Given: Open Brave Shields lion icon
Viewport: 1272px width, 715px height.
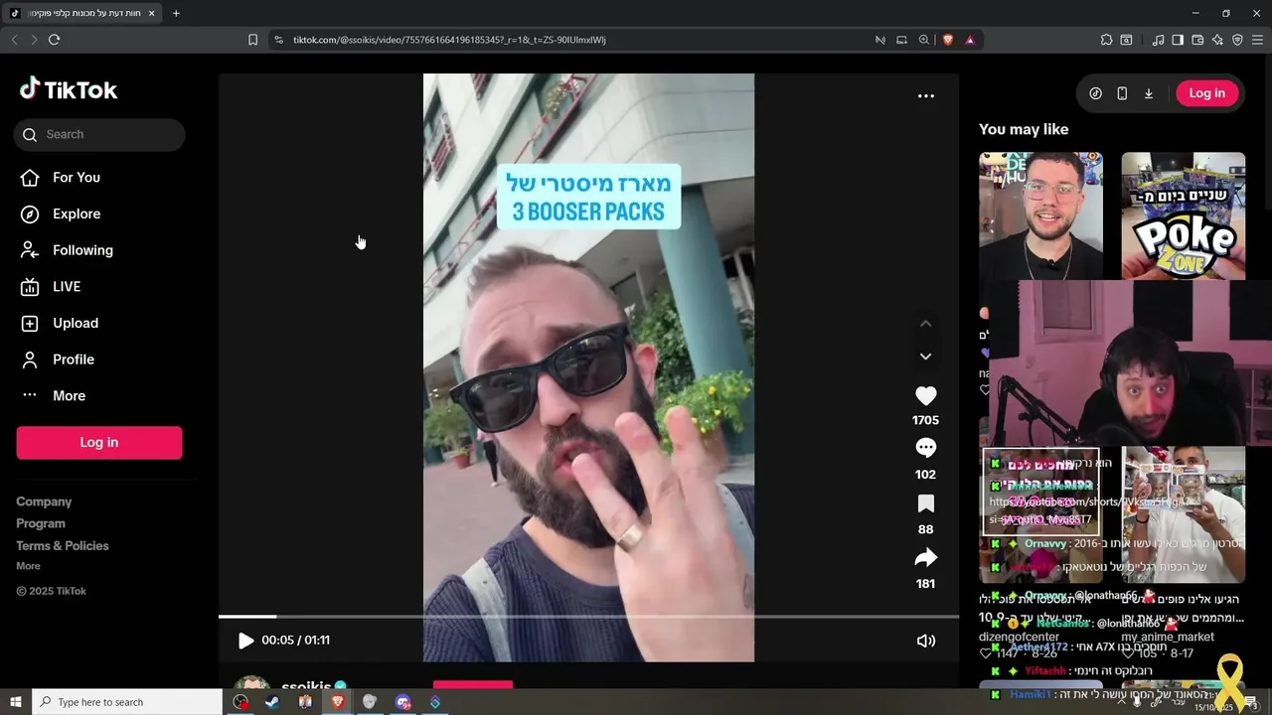Looking at the screenshot, I should (947, 40).
